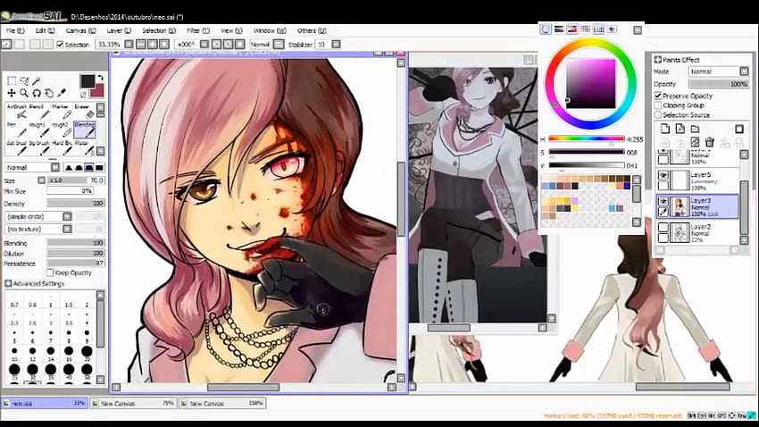Image resolution: width=759 pixels, height=427 pixels.
Task: Create a new normal layer
Action: pos(665,129)
